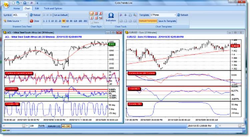Viewport: 250px width, 137px height.
Task: Select the 60 minute interval
Action: [x=67, y=21]
